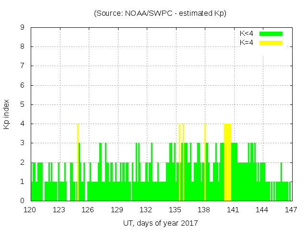Click the x-axis tick label 144
The height and width of the screenshot is (230, 307).
(x=262, y=209)
